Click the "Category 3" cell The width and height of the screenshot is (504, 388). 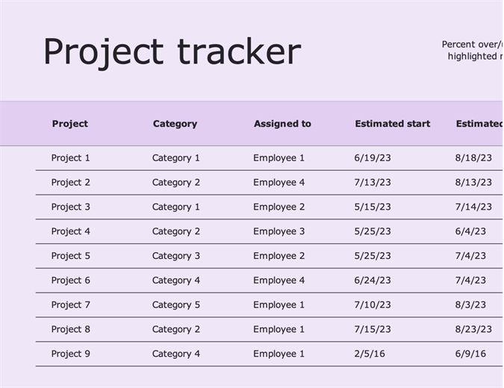click(x=176, y=256)
